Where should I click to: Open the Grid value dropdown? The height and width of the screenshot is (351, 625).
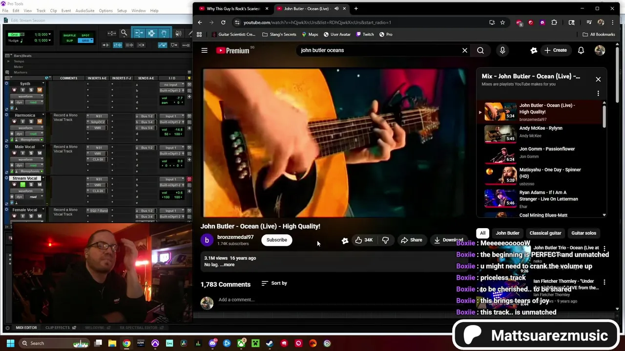click(x=50, y=35)
